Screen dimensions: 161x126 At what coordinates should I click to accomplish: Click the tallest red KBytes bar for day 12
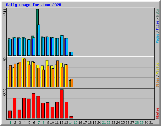[62, 104]
